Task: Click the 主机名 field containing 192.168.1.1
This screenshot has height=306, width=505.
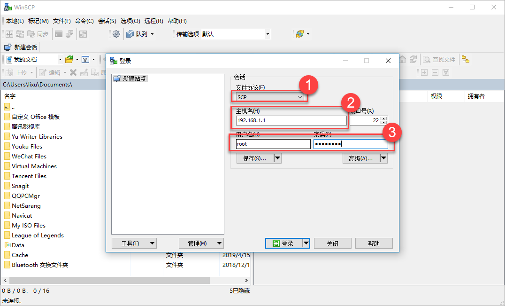Action: [x=291, y=120]
